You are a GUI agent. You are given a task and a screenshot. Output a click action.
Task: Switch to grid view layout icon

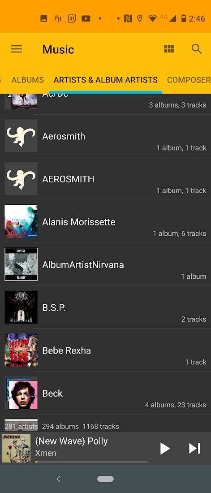coord(169,49)
